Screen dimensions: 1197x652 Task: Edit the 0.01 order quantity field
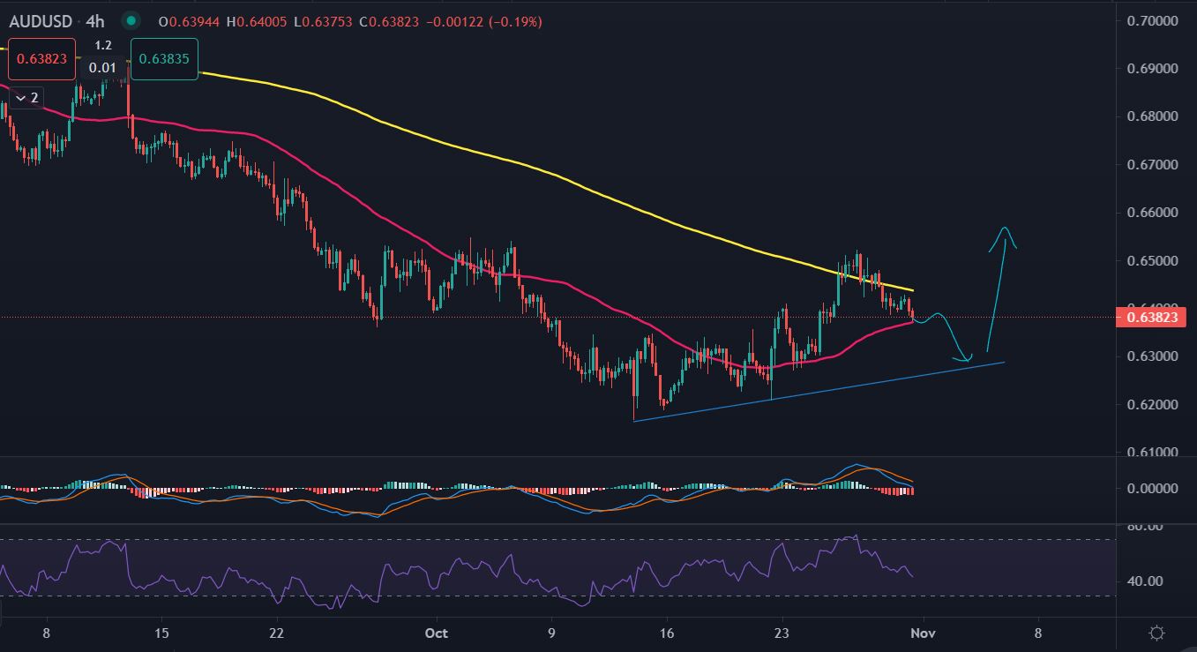[102, 67]
